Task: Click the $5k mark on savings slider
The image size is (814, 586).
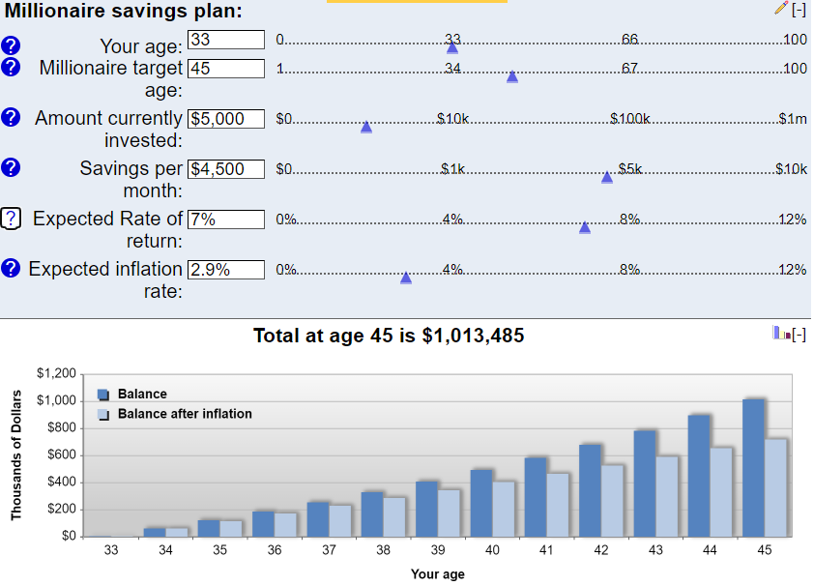Action: 629,168
